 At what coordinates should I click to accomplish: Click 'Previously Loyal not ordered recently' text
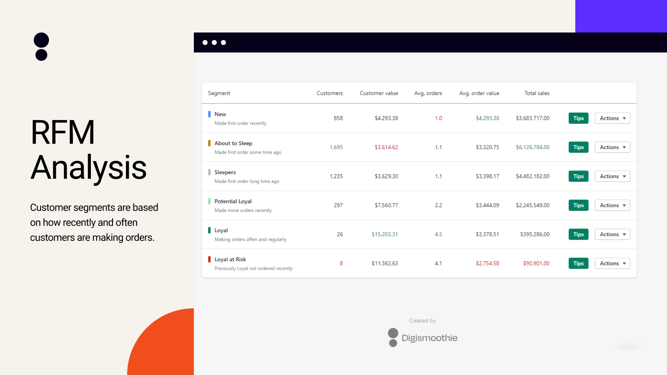pos(253,268)
